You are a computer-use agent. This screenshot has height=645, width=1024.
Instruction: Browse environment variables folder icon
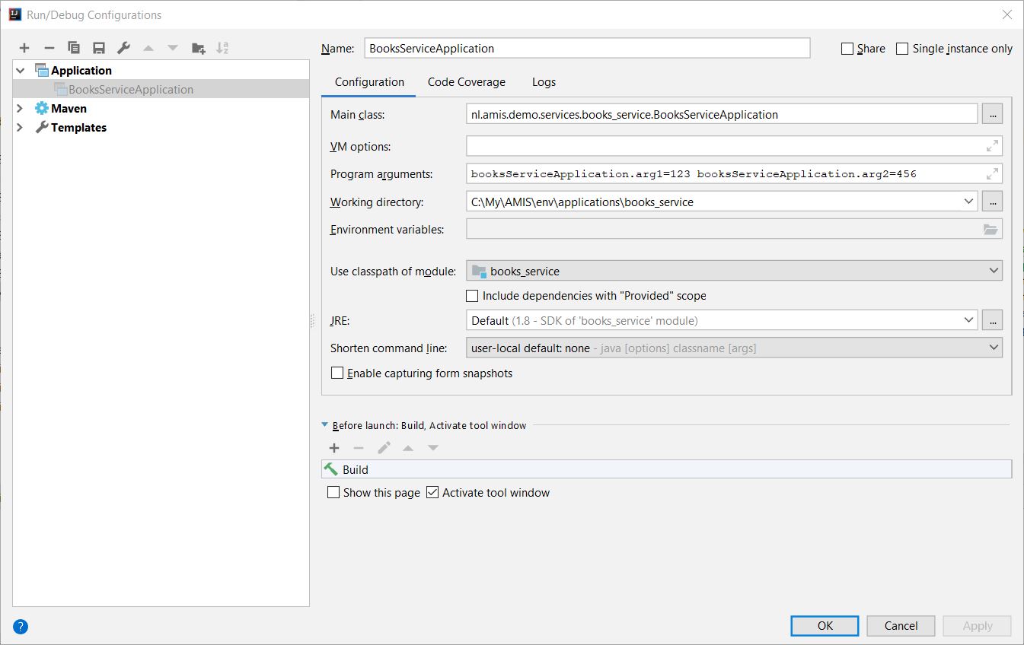[x=990, y=229]
